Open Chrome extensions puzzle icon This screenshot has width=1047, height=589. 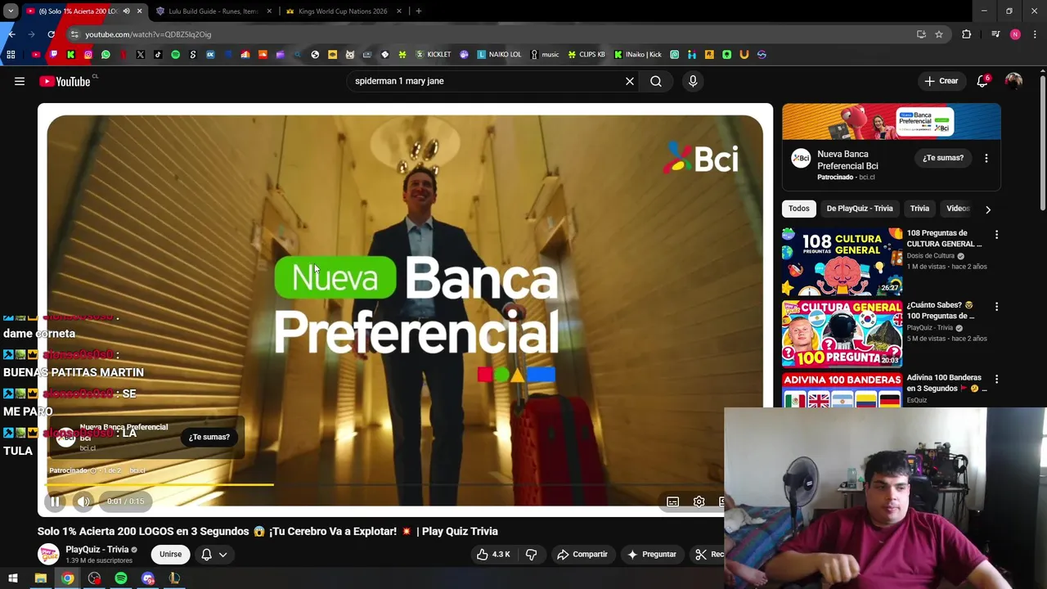tap(967, 34)
